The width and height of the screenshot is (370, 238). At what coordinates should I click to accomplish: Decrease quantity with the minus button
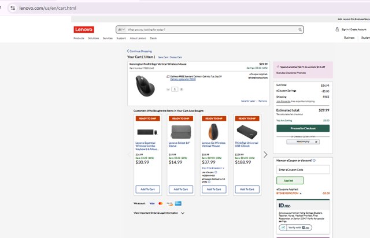point(168,90)
